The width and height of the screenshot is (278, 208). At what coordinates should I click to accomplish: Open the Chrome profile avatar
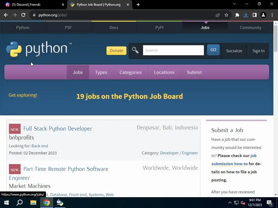coord(263,15)
